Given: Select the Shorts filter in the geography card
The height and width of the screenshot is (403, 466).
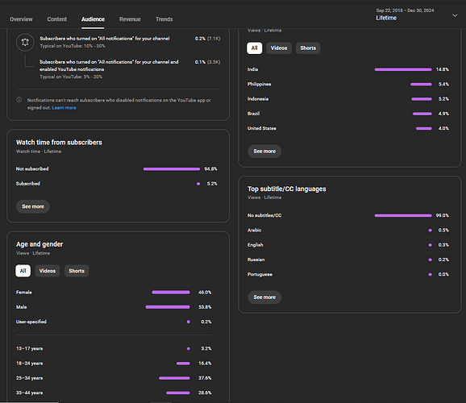Looking at the screenshot, I should [308, 48].
